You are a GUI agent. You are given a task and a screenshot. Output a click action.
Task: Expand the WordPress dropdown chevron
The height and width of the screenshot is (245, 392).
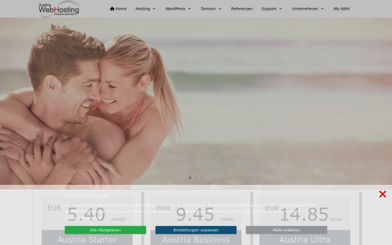click(189, 8)
